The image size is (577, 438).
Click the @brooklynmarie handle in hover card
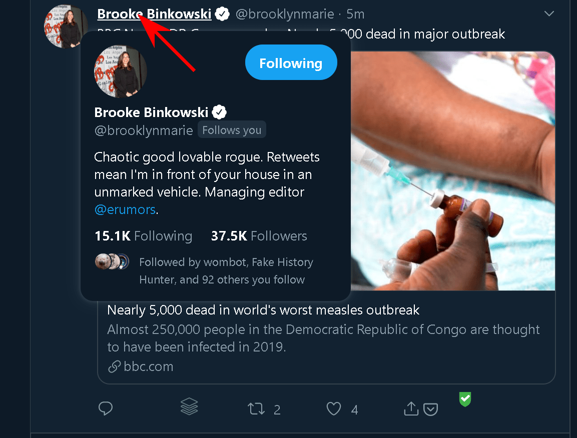pos(144,130)
